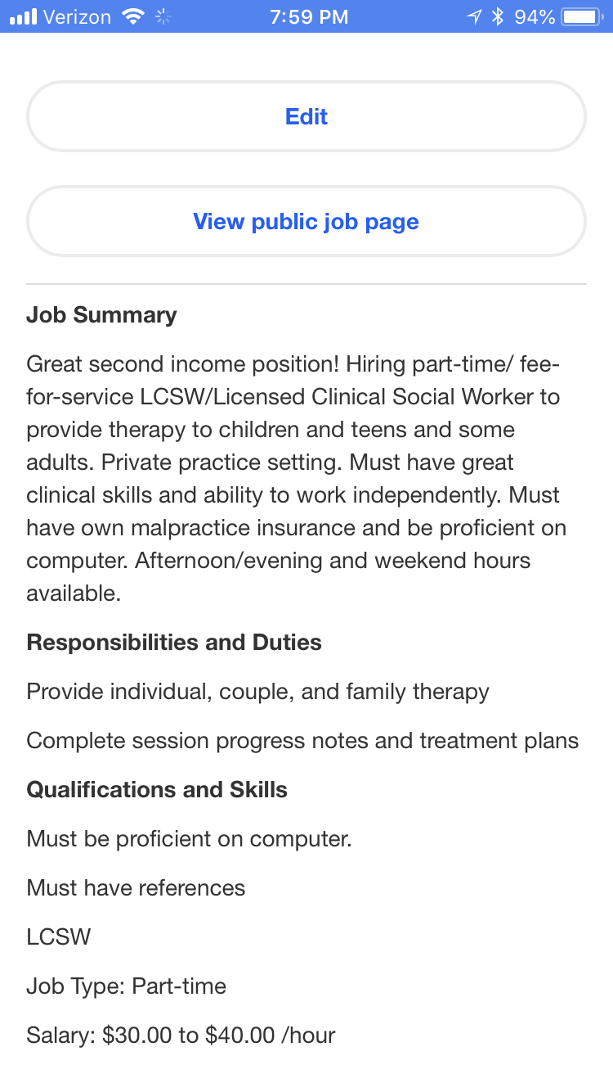Tap the Qualifications and Skills heading
613x1092 pixels.
(157, 790)
